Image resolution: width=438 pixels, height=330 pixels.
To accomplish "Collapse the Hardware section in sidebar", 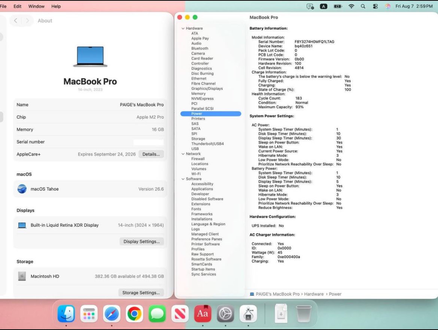I will point(183,28).
